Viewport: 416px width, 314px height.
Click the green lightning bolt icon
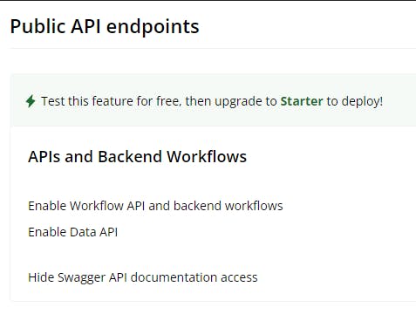[x=31, y=101]
